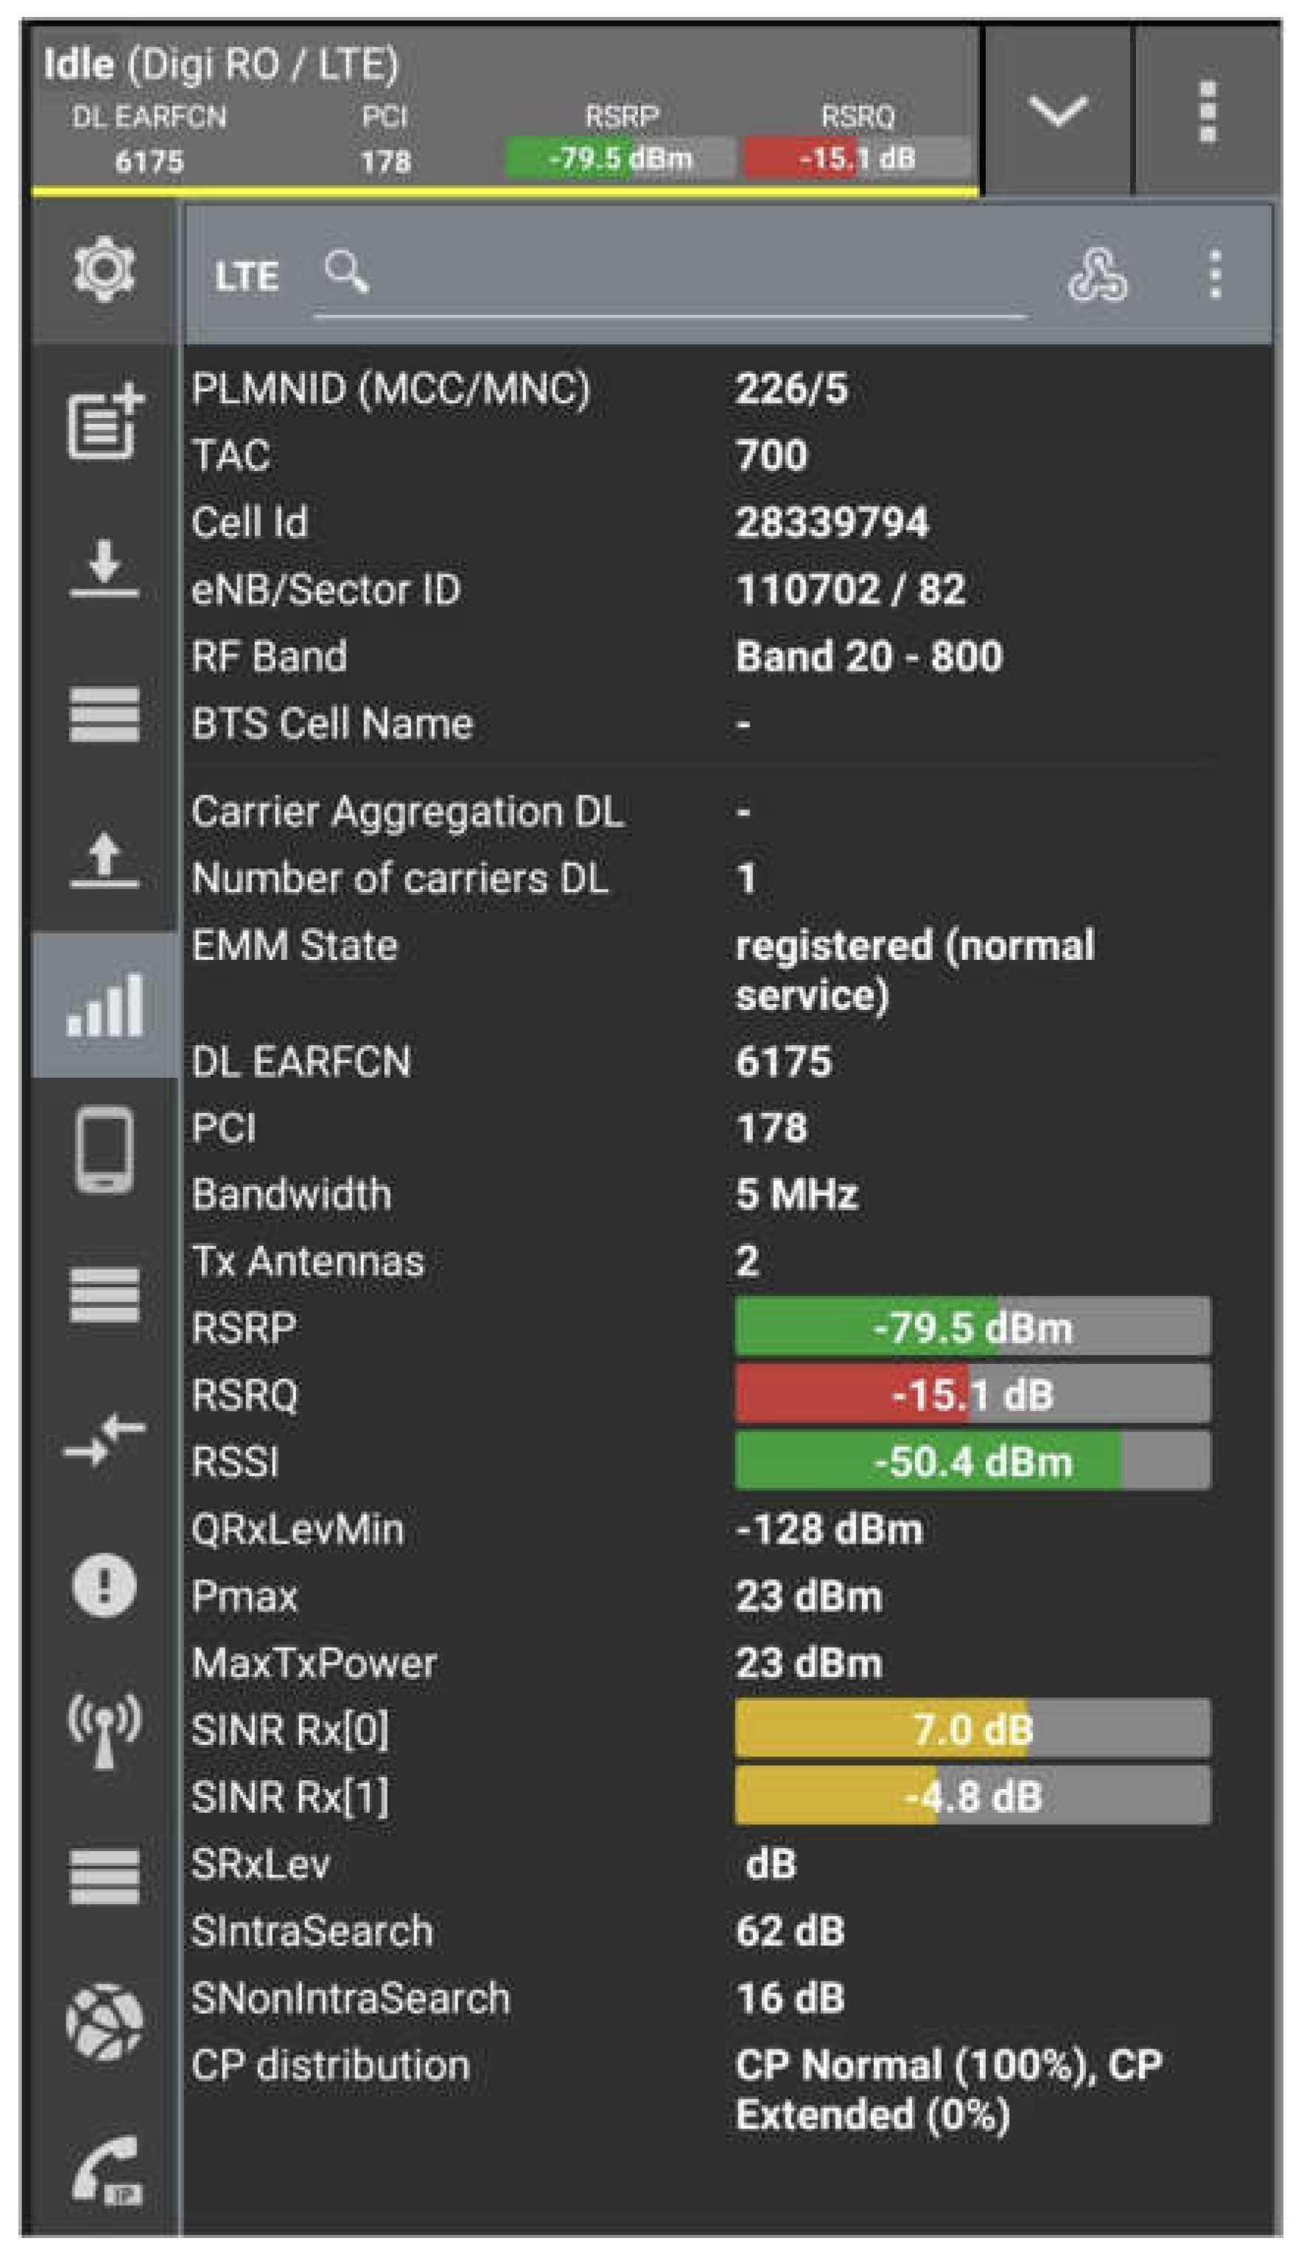This screenshot has width=1299, height=2255.
Task: Tap the main-list RSRQ -15.1 dB bar
Action: pyautogui.click(x=973, y=1394)
